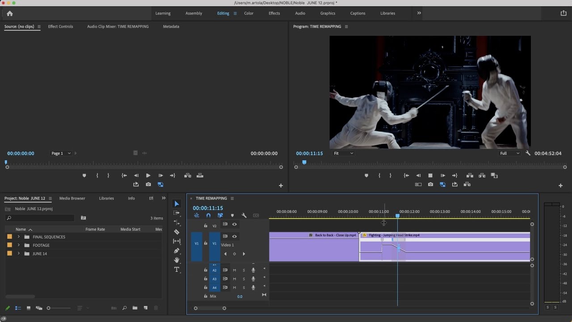Toggle Linked Selection in timeline

coord(220,216)
